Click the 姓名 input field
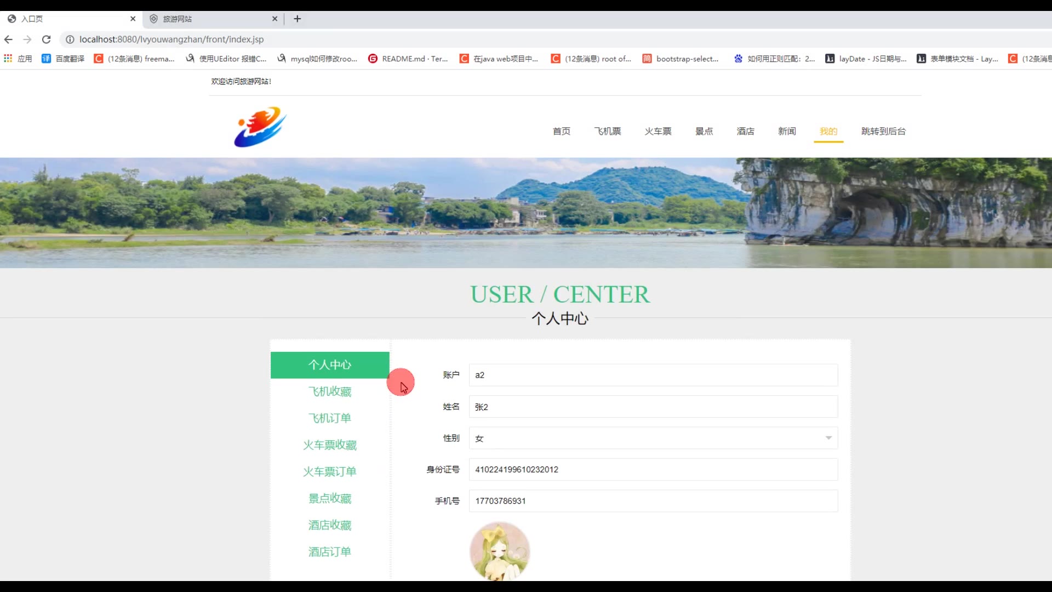This screenshot has height=592, width=1052. (653, 407)
